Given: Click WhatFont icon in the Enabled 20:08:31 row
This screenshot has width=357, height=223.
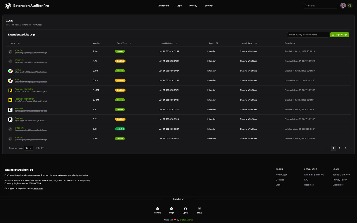Looking at the screenshot, I should [x=10, y=139].
